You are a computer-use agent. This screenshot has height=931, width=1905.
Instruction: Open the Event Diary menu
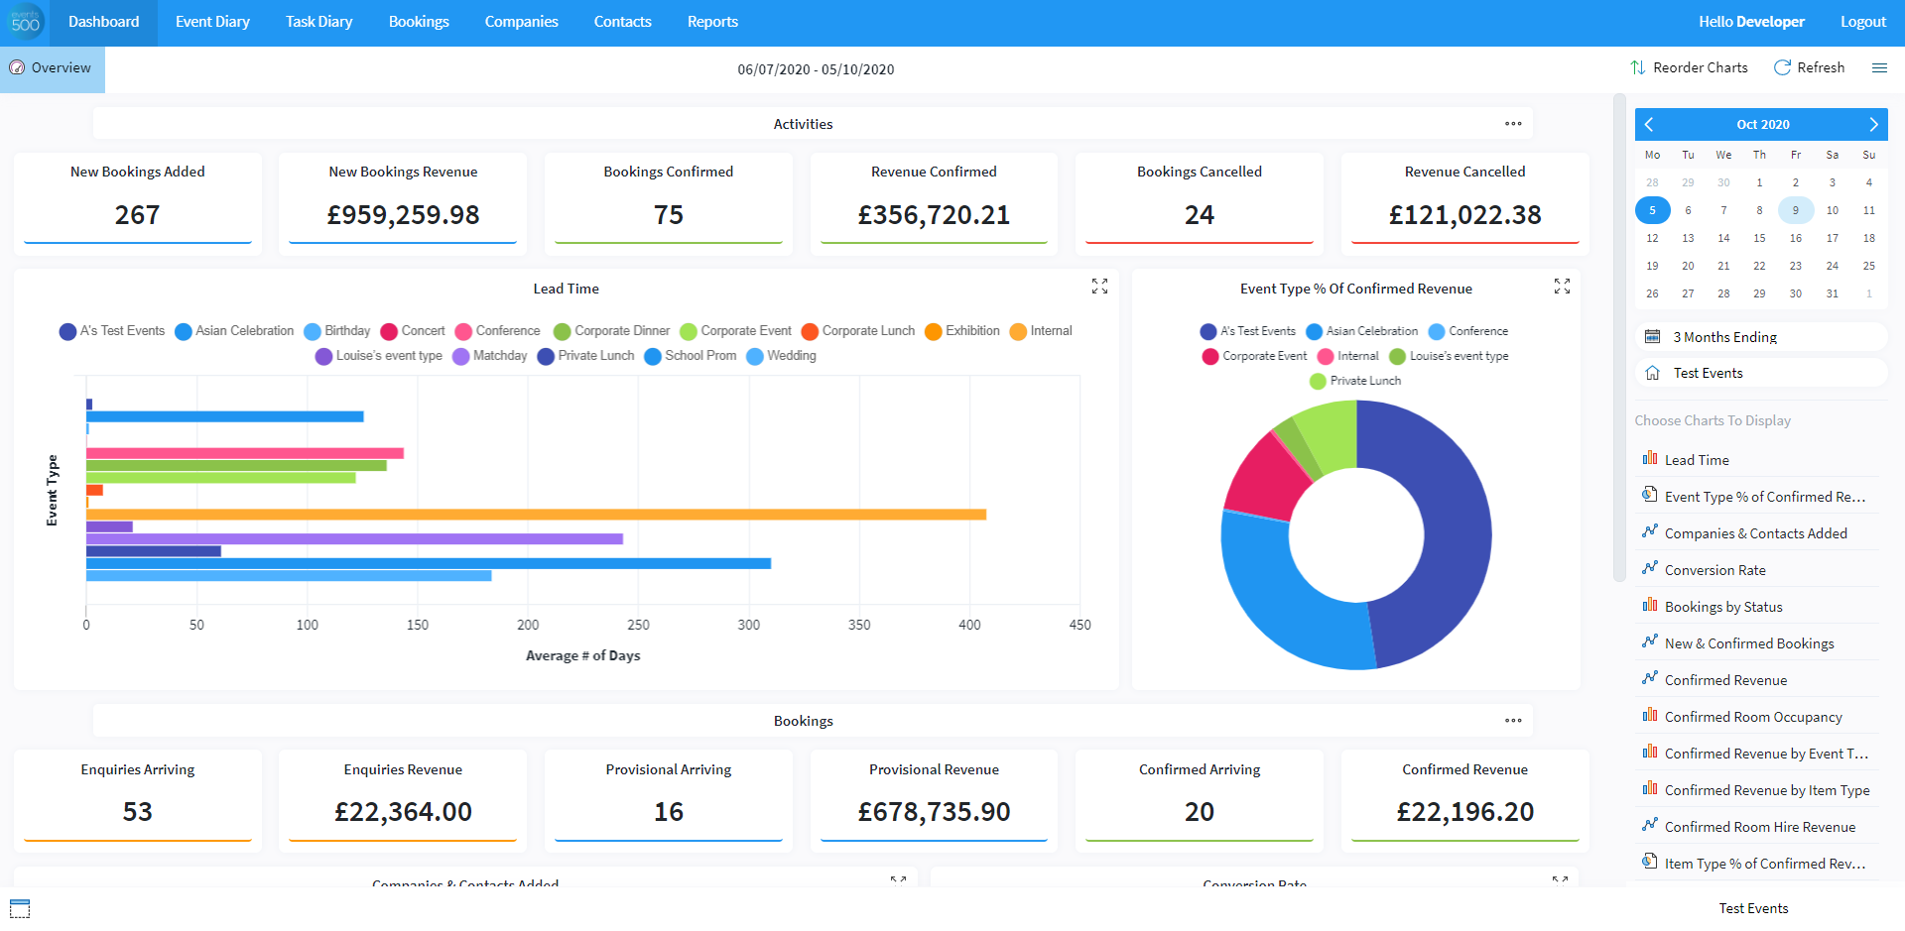pyautogui.click(x=212, y=22)
